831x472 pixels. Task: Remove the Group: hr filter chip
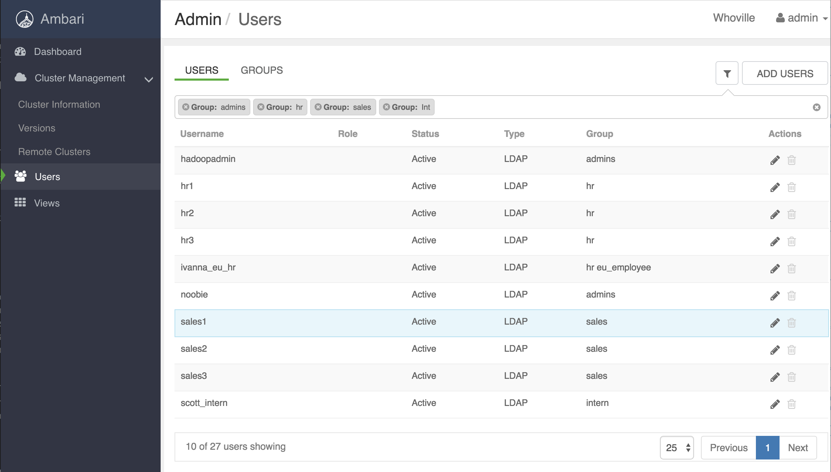point(261,107)
